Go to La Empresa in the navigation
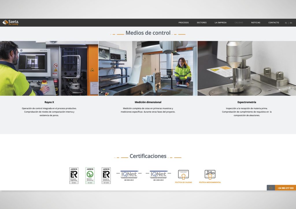This screenshot has height=209, width=296. point(221,23)
